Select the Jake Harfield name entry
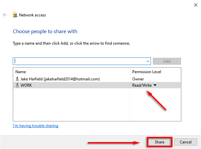The width and height of the screenshot is (201, 149). point(60,79)
